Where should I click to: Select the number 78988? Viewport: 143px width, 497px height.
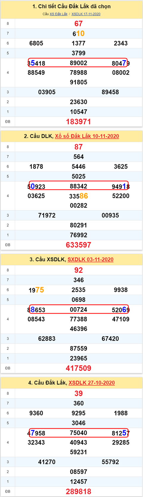tap(79, 73)
